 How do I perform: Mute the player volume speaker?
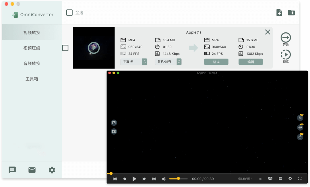pos(164,179)
